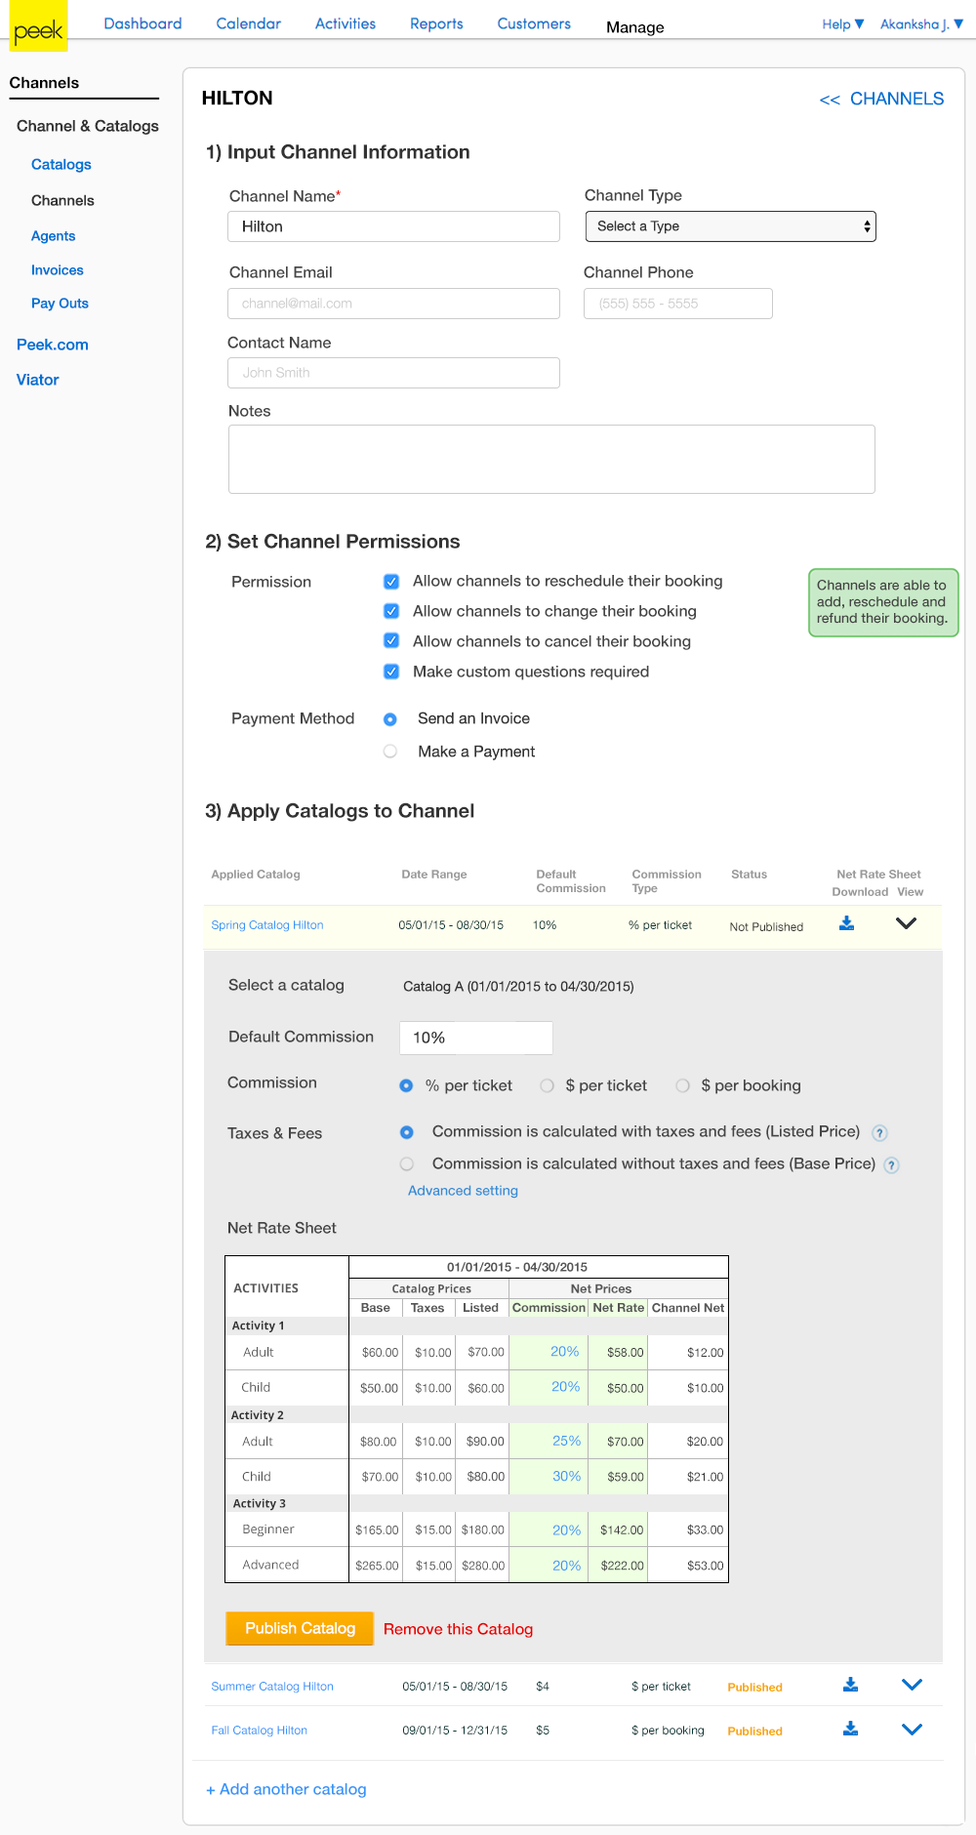Collapse the Spring Catalog Hilton row
Image resolution: width=976 pixels, height=1835 pixels.
click(x=906, y=923)
